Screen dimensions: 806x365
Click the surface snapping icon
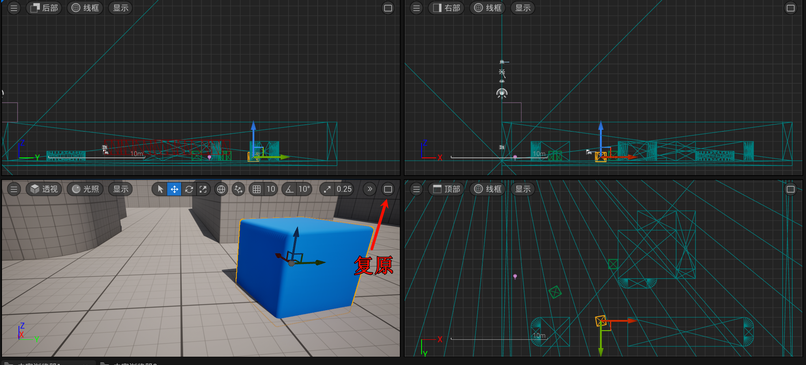click(238, 189)
